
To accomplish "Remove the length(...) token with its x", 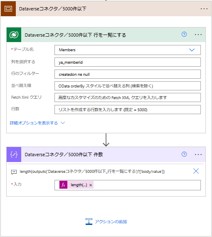I will click(x=91, y=185).
